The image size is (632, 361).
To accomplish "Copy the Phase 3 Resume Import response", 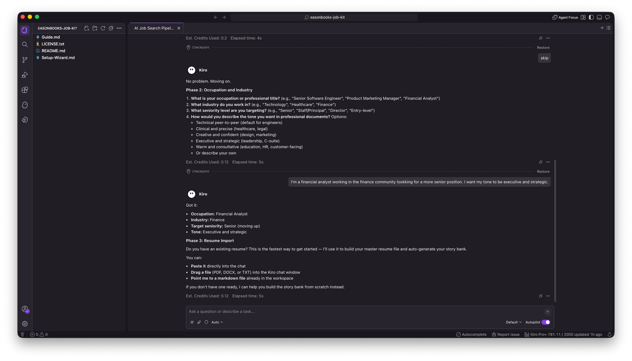I will (541, 296).
